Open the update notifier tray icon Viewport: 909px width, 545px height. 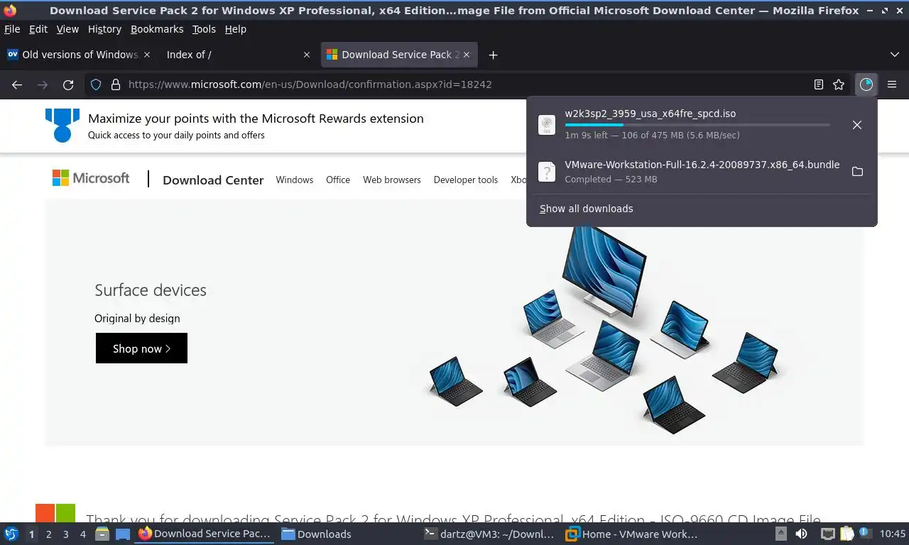865,533
